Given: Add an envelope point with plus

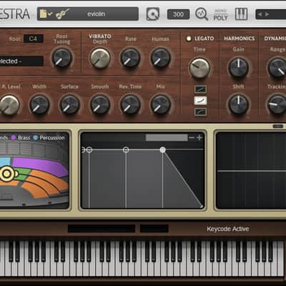Looking at the screenshot, I should click(199, 137).
